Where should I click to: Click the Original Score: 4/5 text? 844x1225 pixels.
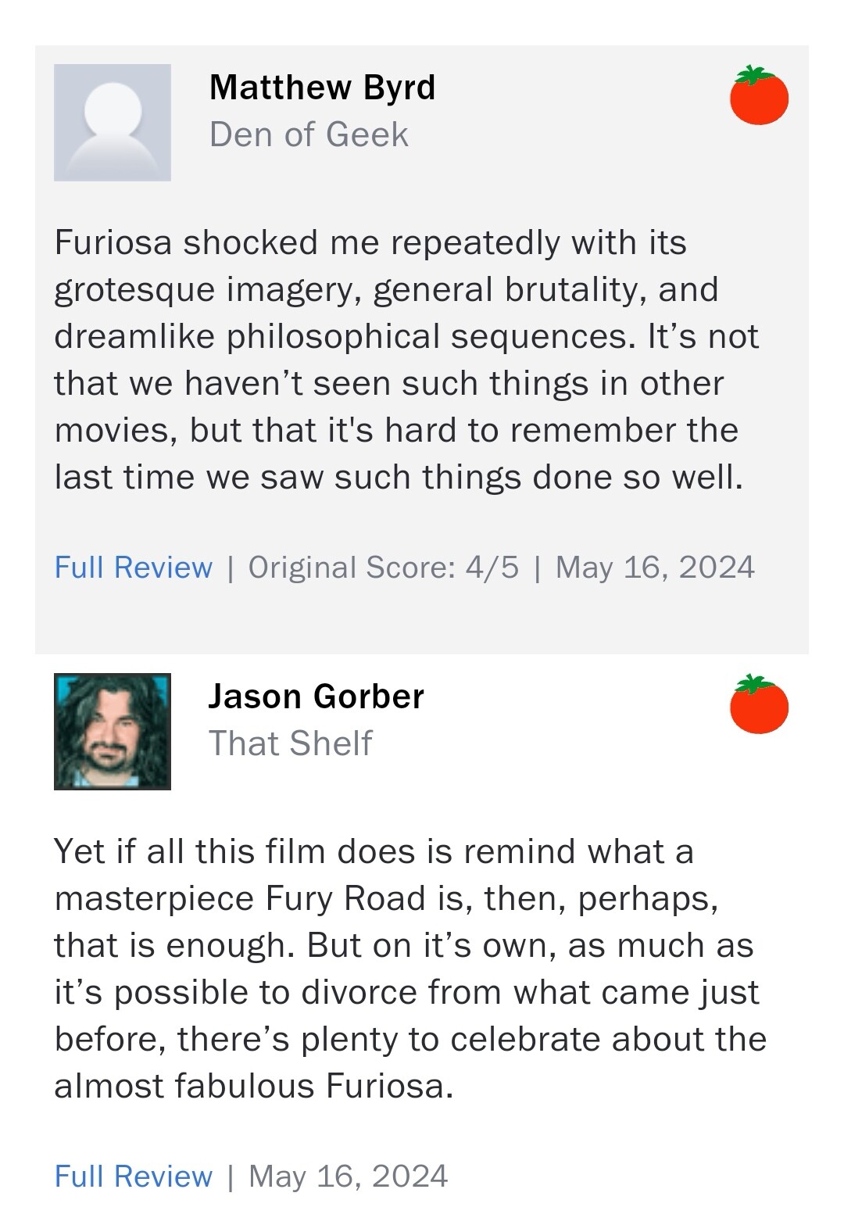[x=383, y=568]
